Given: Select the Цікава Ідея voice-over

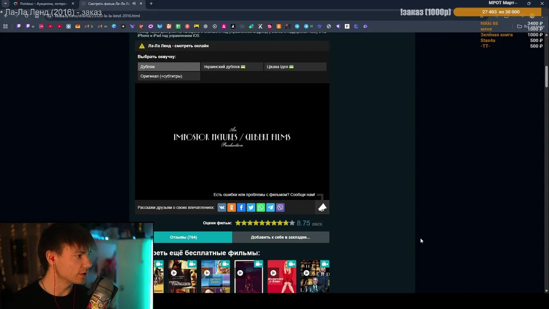Looking at the screenshot, I should [295, 67].
